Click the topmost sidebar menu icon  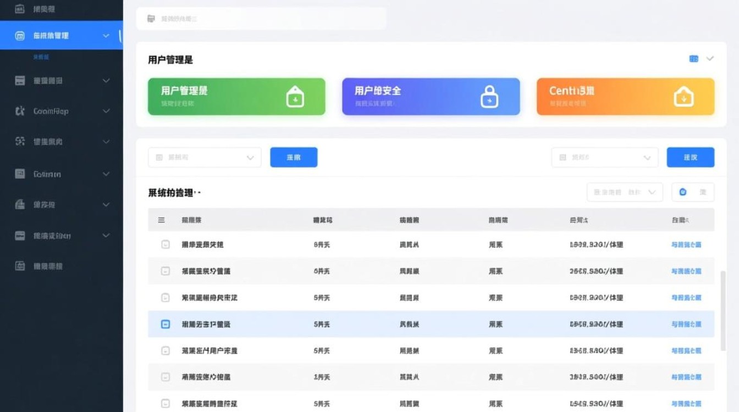click(20, 9)
